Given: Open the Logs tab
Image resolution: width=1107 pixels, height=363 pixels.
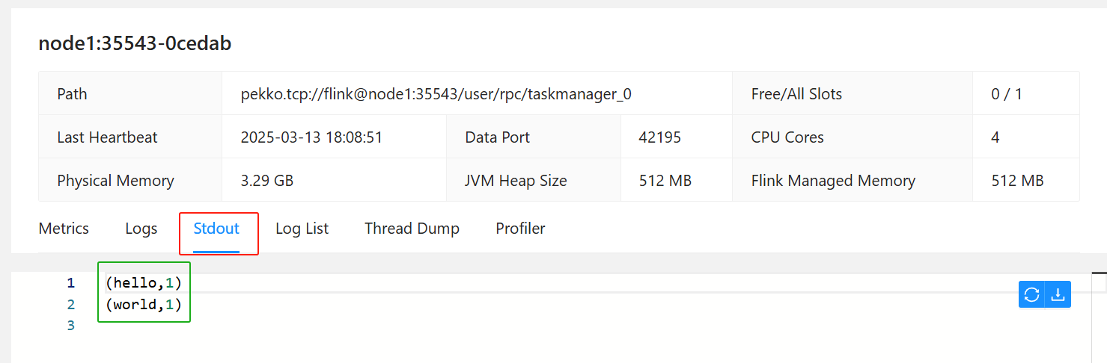Looking at the screenshot, I should point(141,229).
